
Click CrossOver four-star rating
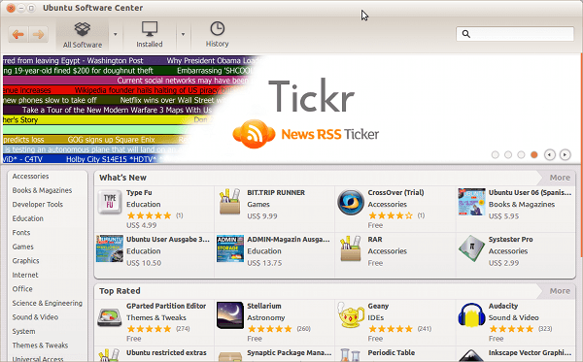point(391,215)
